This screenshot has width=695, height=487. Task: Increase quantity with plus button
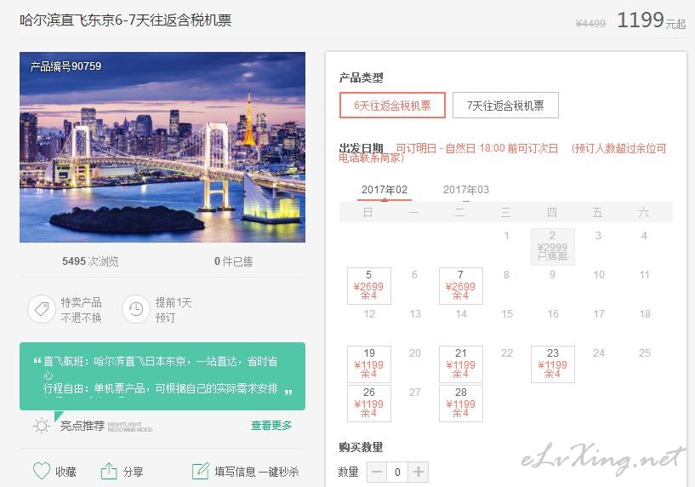(419, 472)
